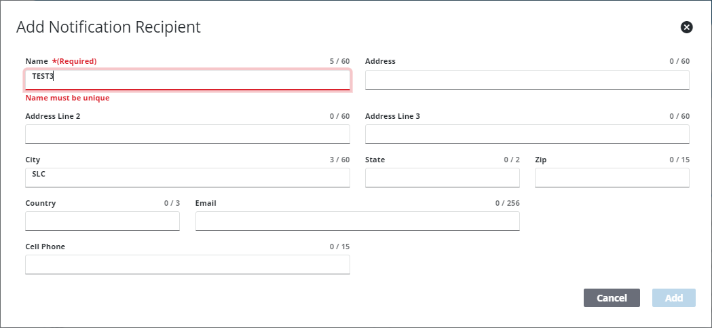Click into the Zip input field
Viewport: 712px width, 328px height.
point(612,178)
